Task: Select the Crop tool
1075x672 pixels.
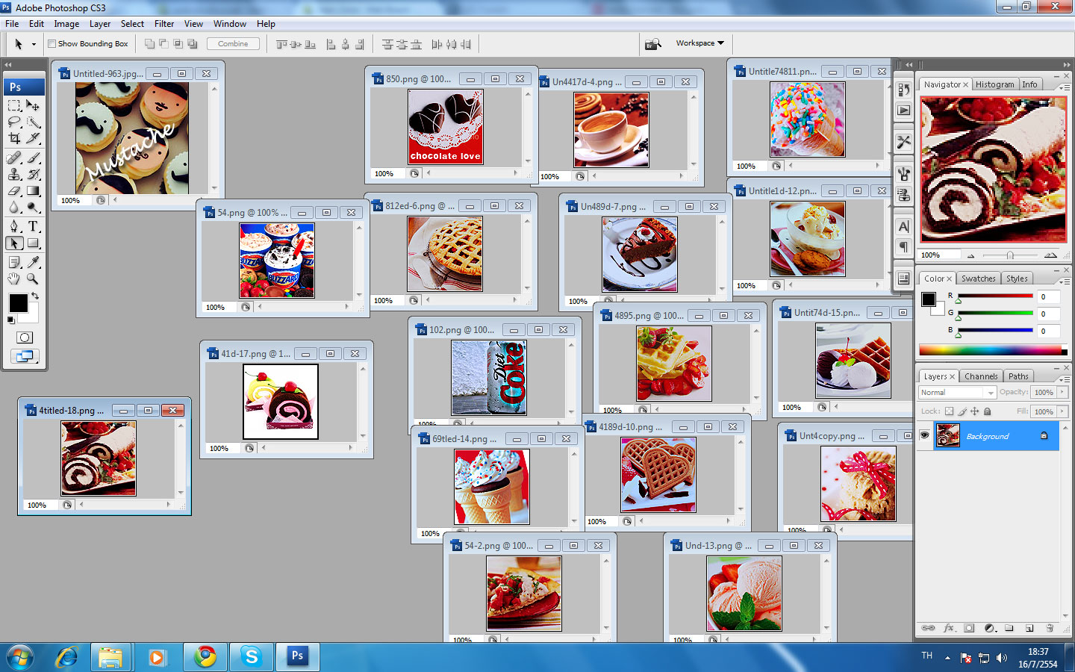Action: 14,138
